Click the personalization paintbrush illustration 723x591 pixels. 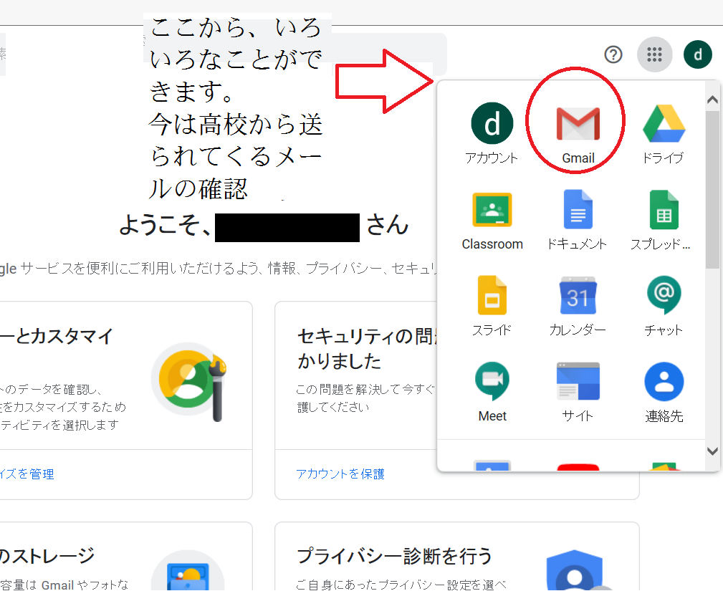(189, 381)
